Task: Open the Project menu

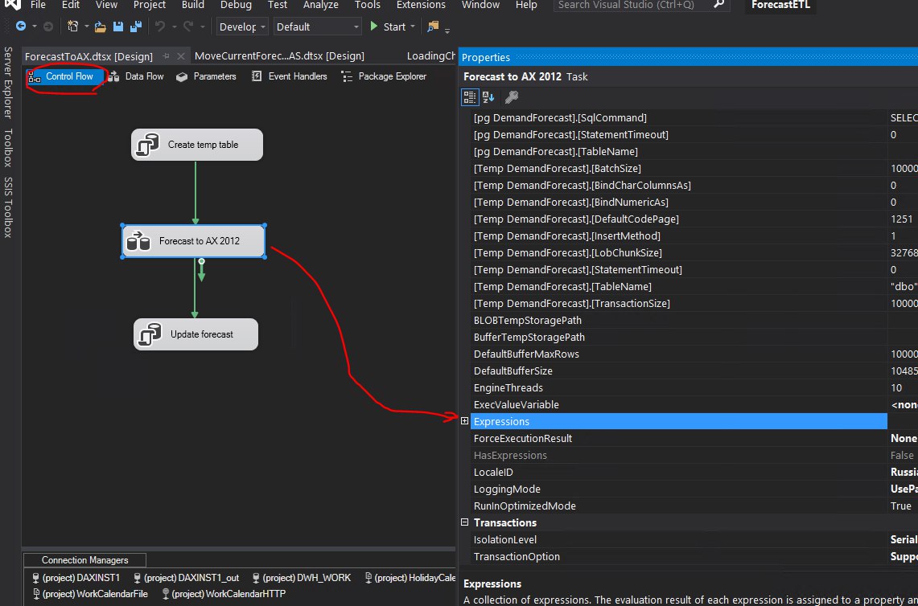Action: tap(150, 5)
